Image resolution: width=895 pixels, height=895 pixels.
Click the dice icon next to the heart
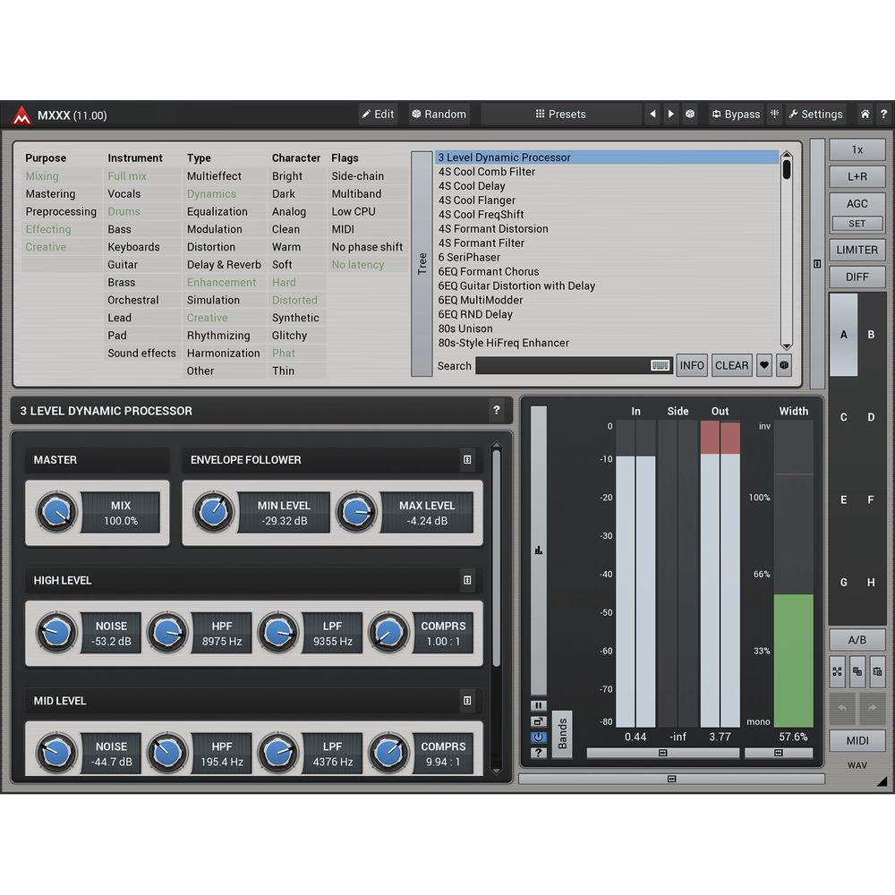[x=783, y=365]
